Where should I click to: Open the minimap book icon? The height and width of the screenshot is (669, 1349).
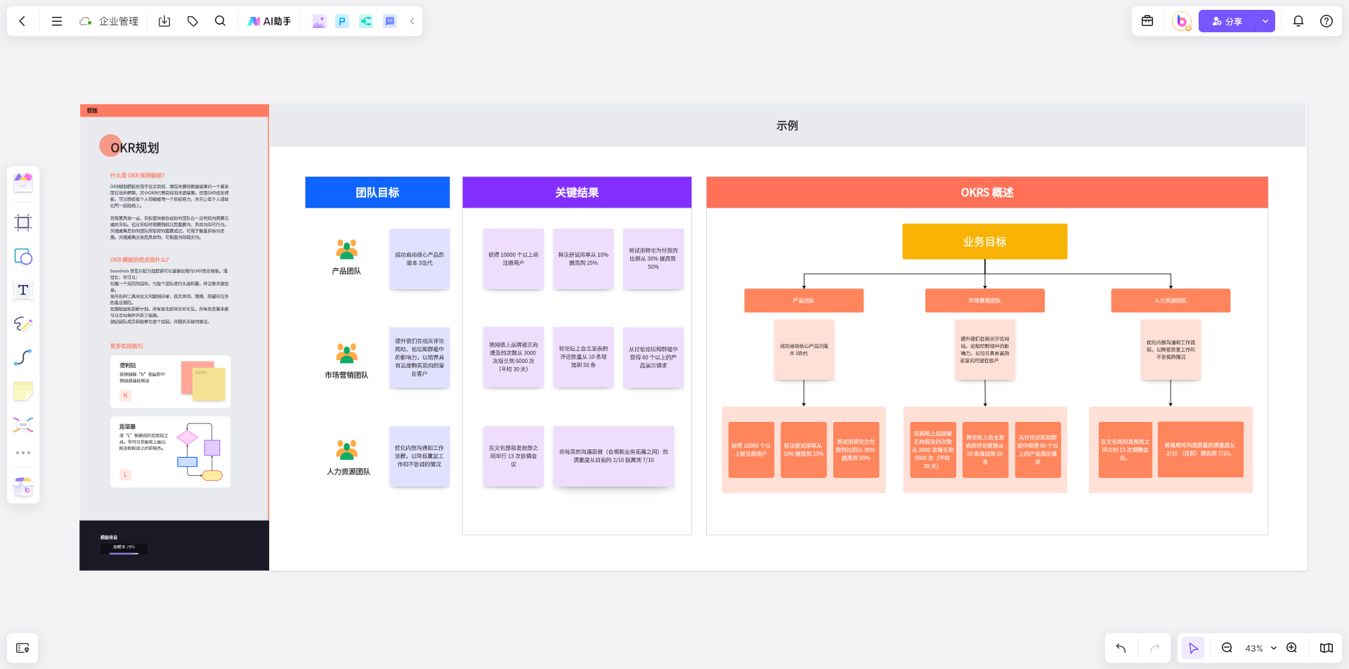pyautogui.click(x=1327, y=648)
